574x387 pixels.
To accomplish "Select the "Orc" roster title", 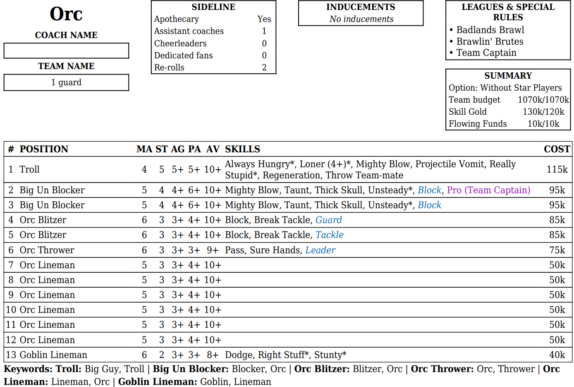I will [66, 14].
